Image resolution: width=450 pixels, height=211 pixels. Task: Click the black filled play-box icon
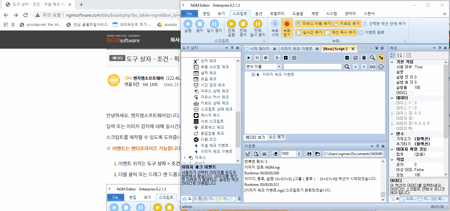point(285,57)
